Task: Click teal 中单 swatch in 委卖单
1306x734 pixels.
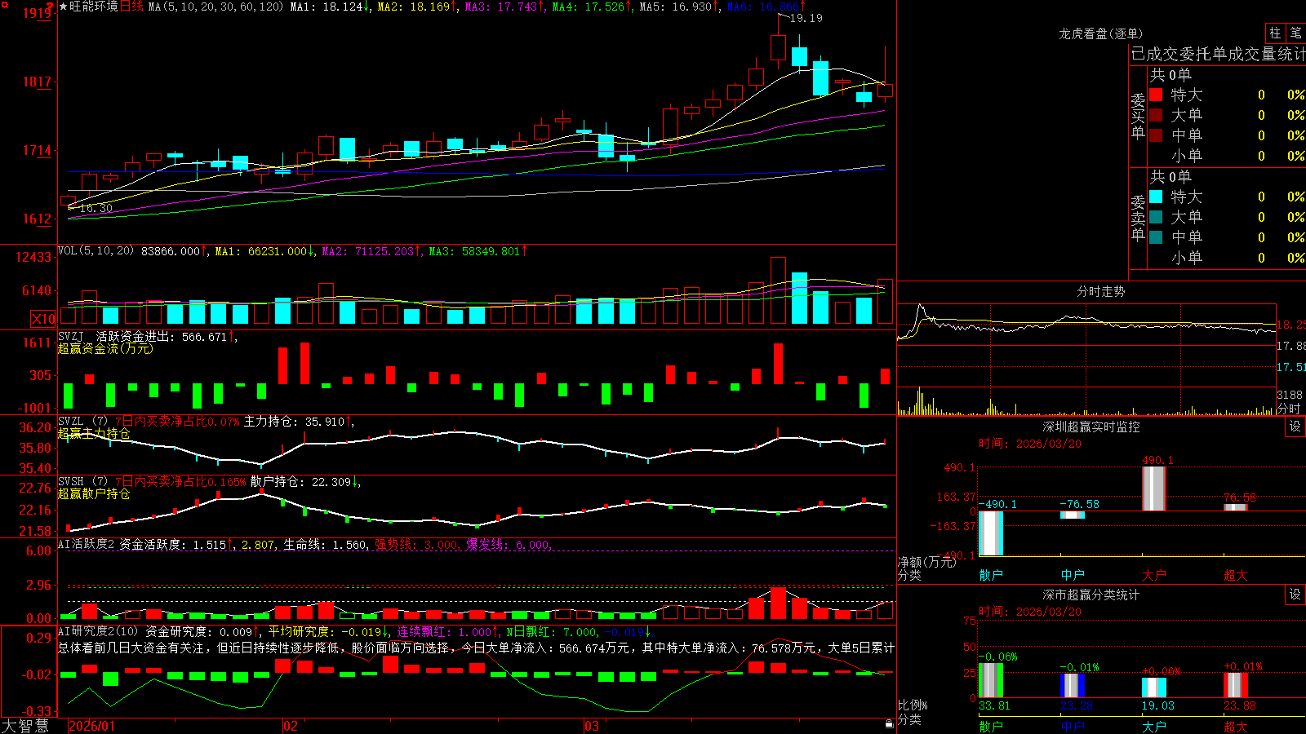Action: [1156, 237]
